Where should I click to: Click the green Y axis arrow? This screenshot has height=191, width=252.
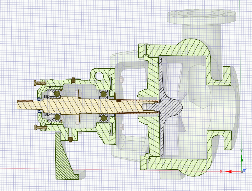click(242, 158)
